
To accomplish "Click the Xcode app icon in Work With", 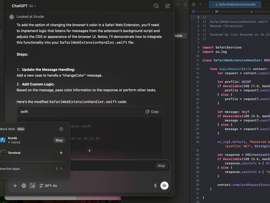I will (x=3, y=140).
